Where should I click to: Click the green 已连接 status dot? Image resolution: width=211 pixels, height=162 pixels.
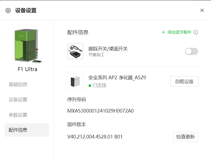90,86
